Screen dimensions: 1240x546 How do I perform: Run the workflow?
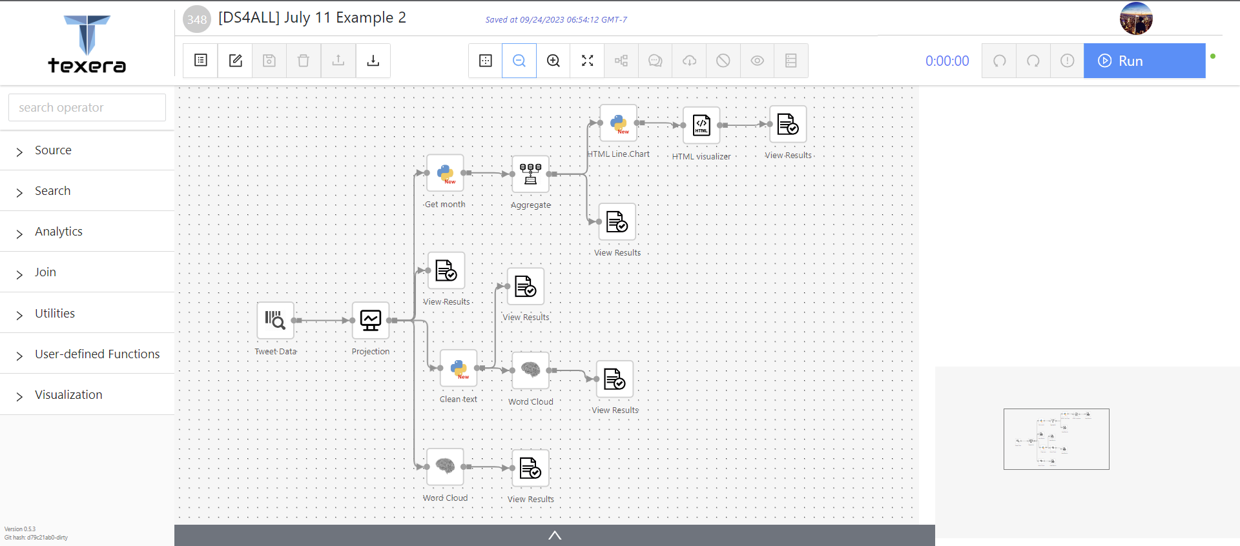pyautogui.click(x=1144, y=61)
